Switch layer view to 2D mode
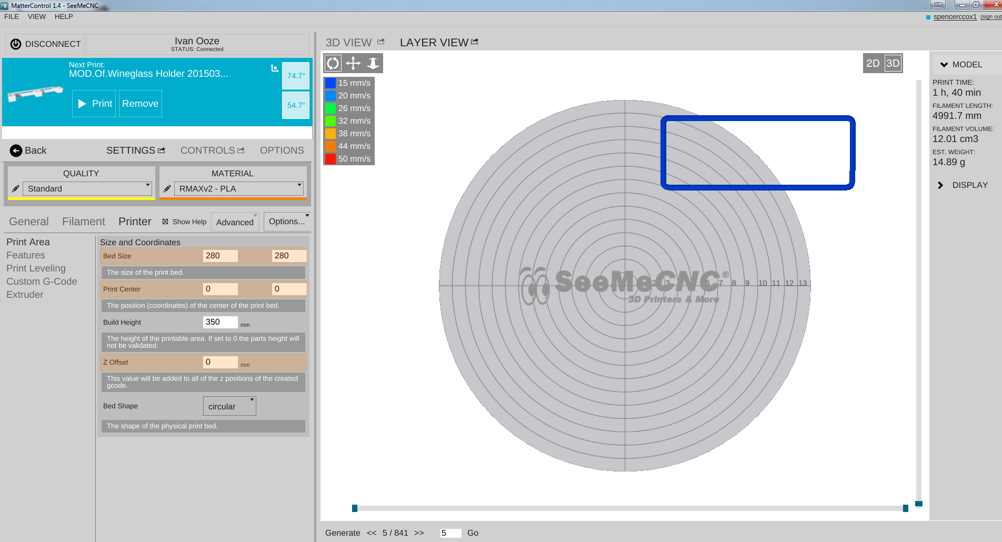This screenshot has width=1002, height=542. click(873, 64)
